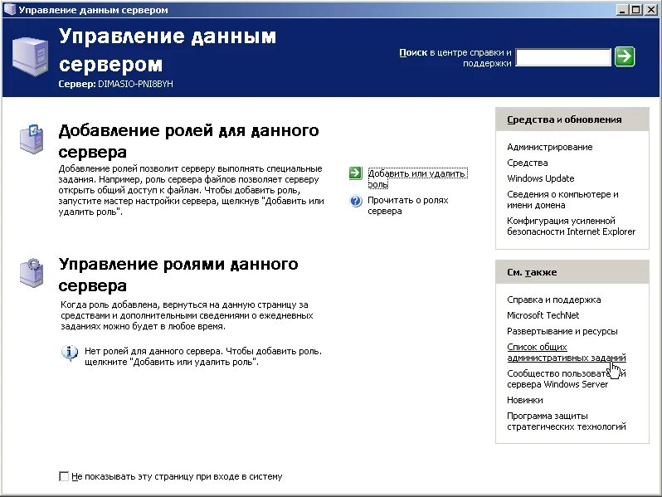Click the 'Добавление ролей' server checklist icon
Image resolution: width=662 pixels, height=497 pixels.
point(32,139)
